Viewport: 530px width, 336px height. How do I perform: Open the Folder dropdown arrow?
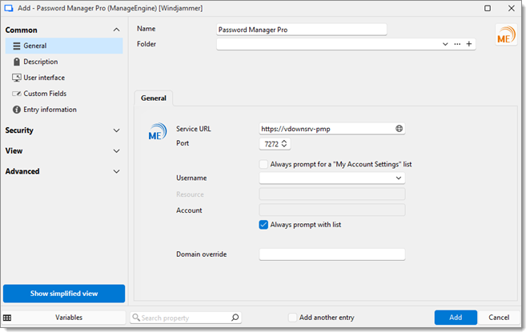click(x=445, y=44)
